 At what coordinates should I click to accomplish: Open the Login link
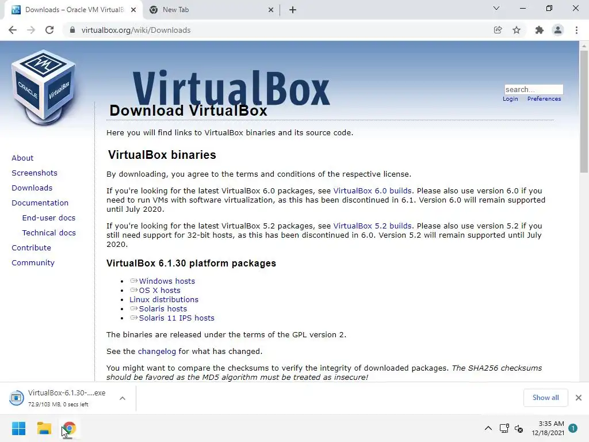point(510,99)
